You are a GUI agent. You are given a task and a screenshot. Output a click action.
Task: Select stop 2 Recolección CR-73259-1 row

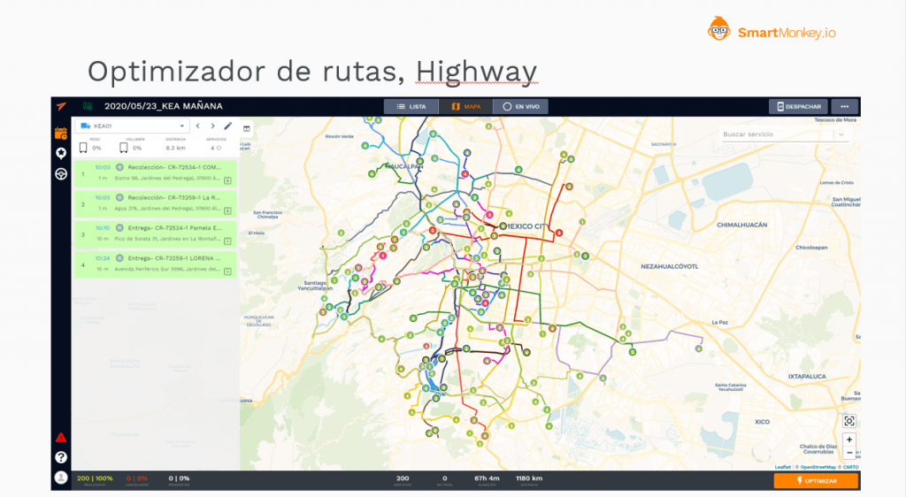(155, 203)
